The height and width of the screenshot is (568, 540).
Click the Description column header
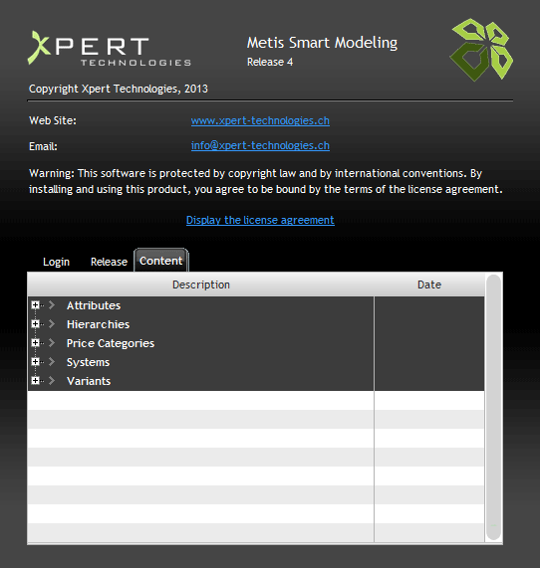tap(201, 284)
